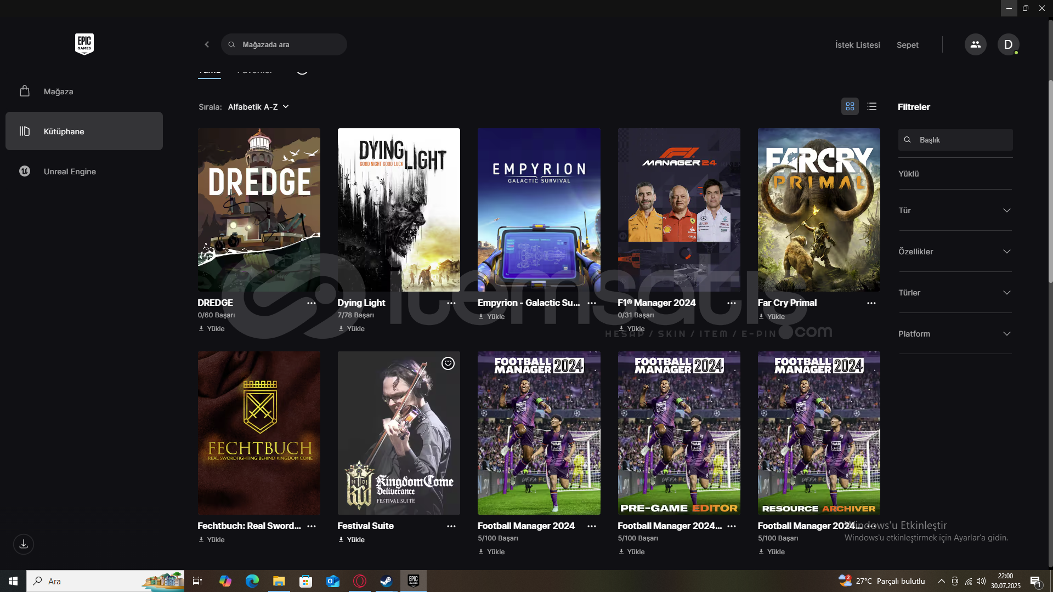Open Microsoft Edge from taskbar
The image size is (1053, 592).
coord(252,581)
